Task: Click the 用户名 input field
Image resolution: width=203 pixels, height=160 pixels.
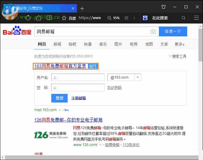Action: click(78, 77)
